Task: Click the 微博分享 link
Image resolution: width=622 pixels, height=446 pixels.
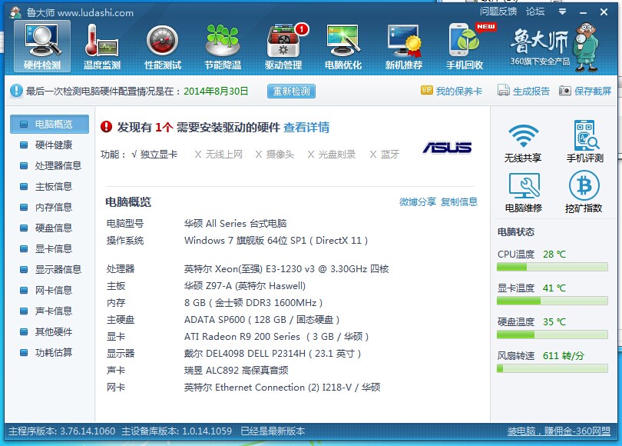Action: pyautogui.click(x=417, y=201)
